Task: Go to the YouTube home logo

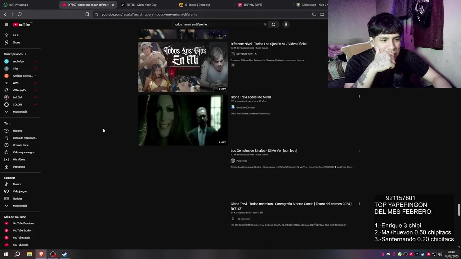Action: (22, 24)
